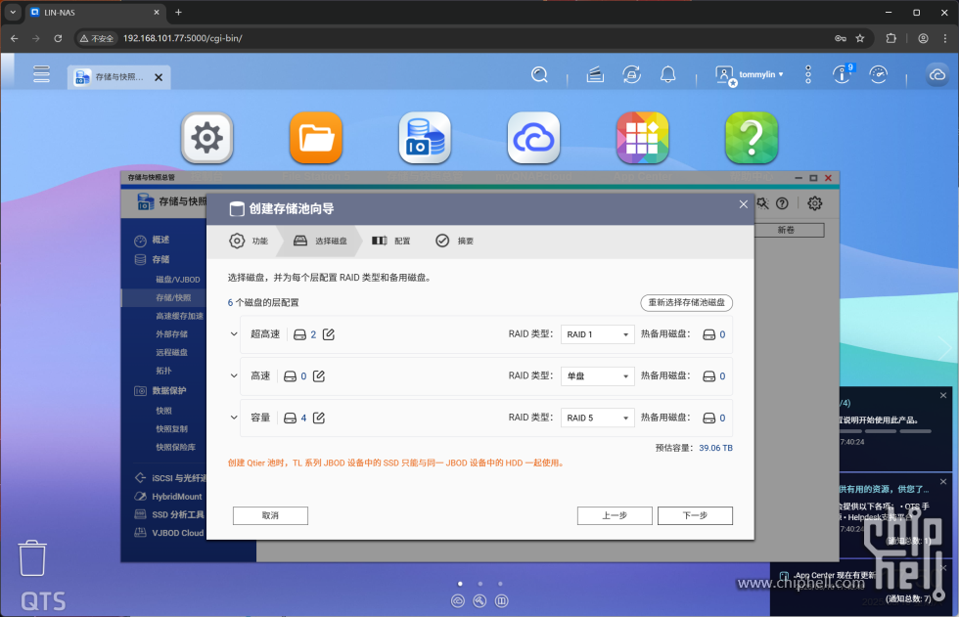
Task: Close the 存储与快照 taskbar tab
Action: pos(159,77)
